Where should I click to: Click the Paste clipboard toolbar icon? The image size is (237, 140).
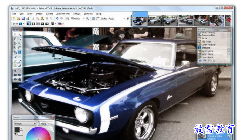coord(42,19)
